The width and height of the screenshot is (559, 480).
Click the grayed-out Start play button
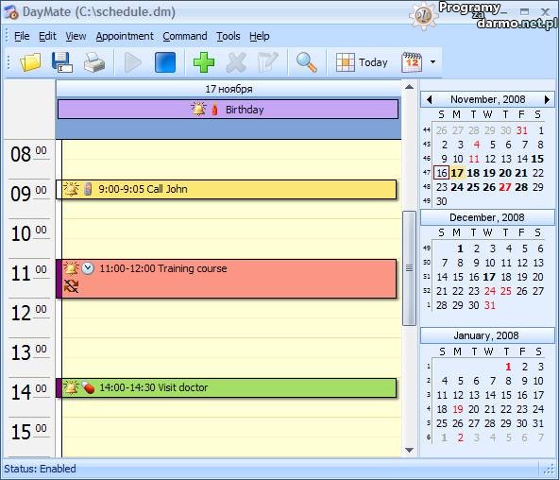132,62
